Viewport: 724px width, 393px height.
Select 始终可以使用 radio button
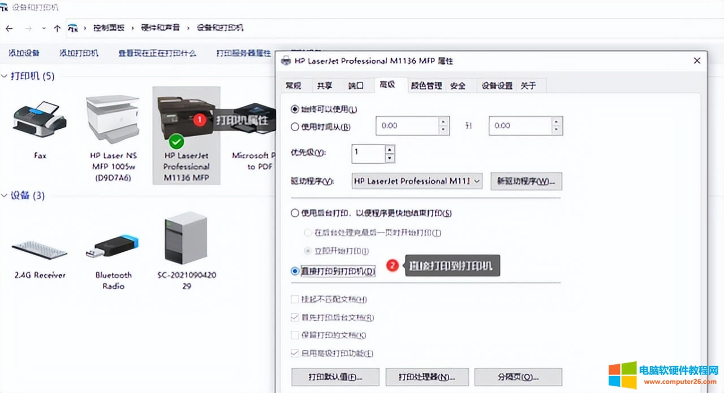tap(295, 110)
